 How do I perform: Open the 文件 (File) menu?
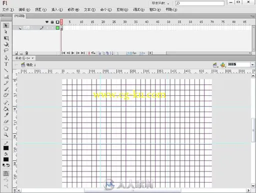pos(8,10)
